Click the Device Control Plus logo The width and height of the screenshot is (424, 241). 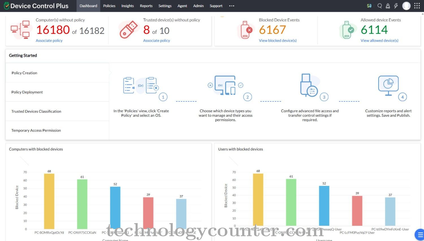(x=36, y=6)
